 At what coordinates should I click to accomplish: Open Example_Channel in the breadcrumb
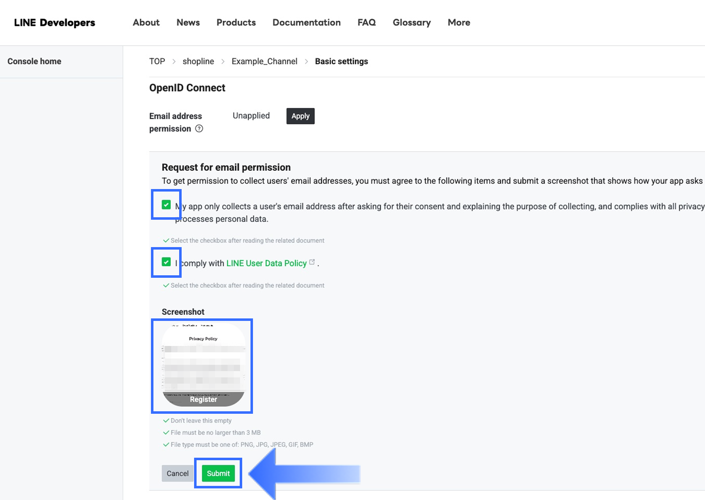[264, 61]
